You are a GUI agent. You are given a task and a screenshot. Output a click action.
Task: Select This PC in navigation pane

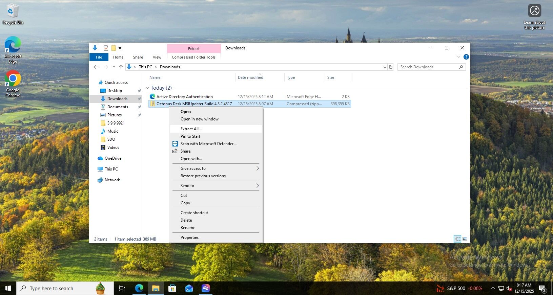coord(111,169)
